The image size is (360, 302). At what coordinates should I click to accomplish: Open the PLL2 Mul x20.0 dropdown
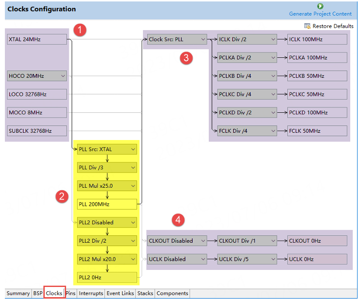[x=107, y=259]
